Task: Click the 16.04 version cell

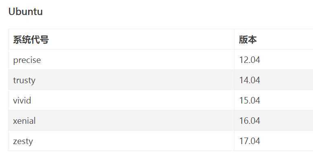Action: pyautogui.click(x=274, y=121)
